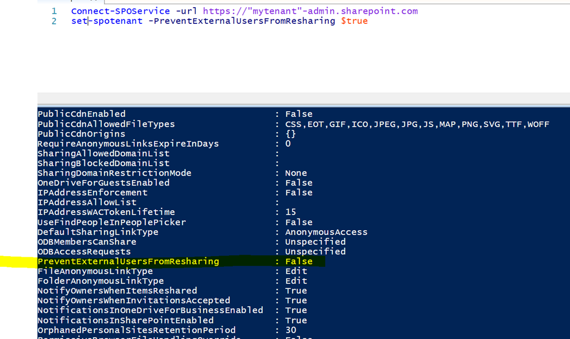Image resolution: width=570 pixels, height=339 pixels.
Task: Click the PublicCdnAllowedFileTypes file list value
Action: [x=417, y=124]
